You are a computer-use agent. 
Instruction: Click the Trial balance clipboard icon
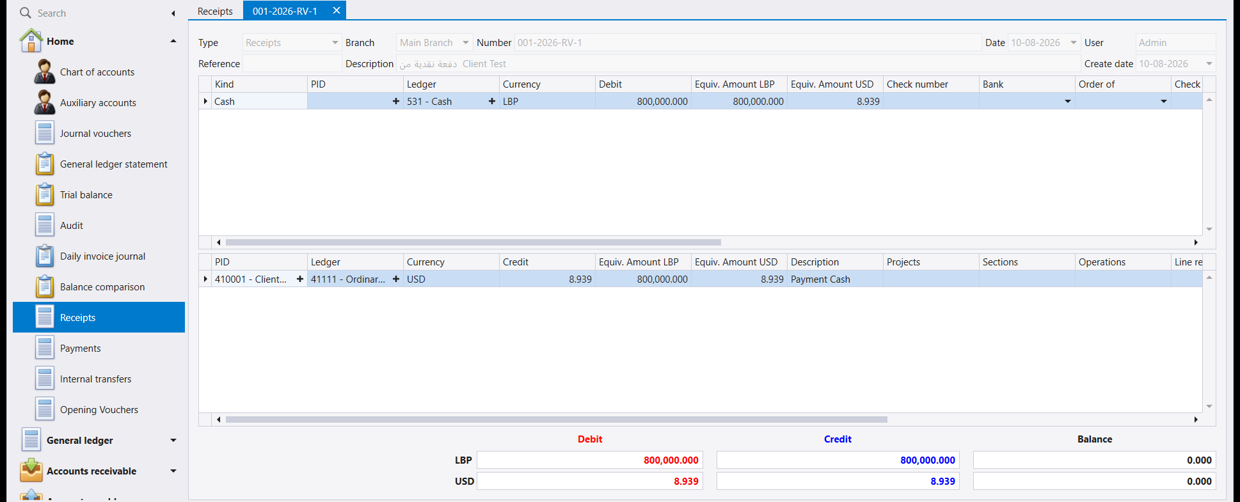[x=44, y=194]
